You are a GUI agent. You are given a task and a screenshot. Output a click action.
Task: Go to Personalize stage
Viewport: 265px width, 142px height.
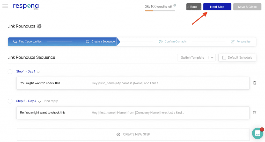(x=240, y=41)
